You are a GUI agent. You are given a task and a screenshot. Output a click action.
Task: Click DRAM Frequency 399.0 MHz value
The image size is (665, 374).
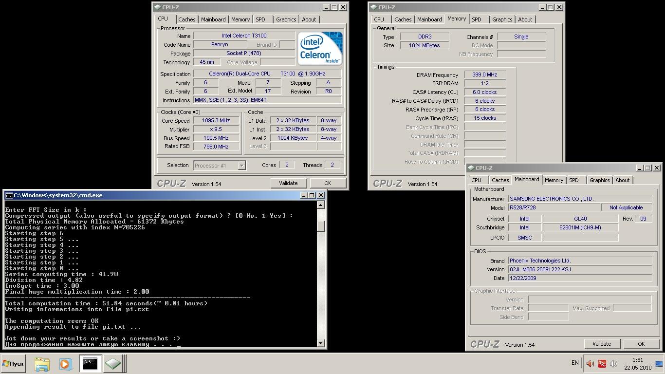point(485,75)
